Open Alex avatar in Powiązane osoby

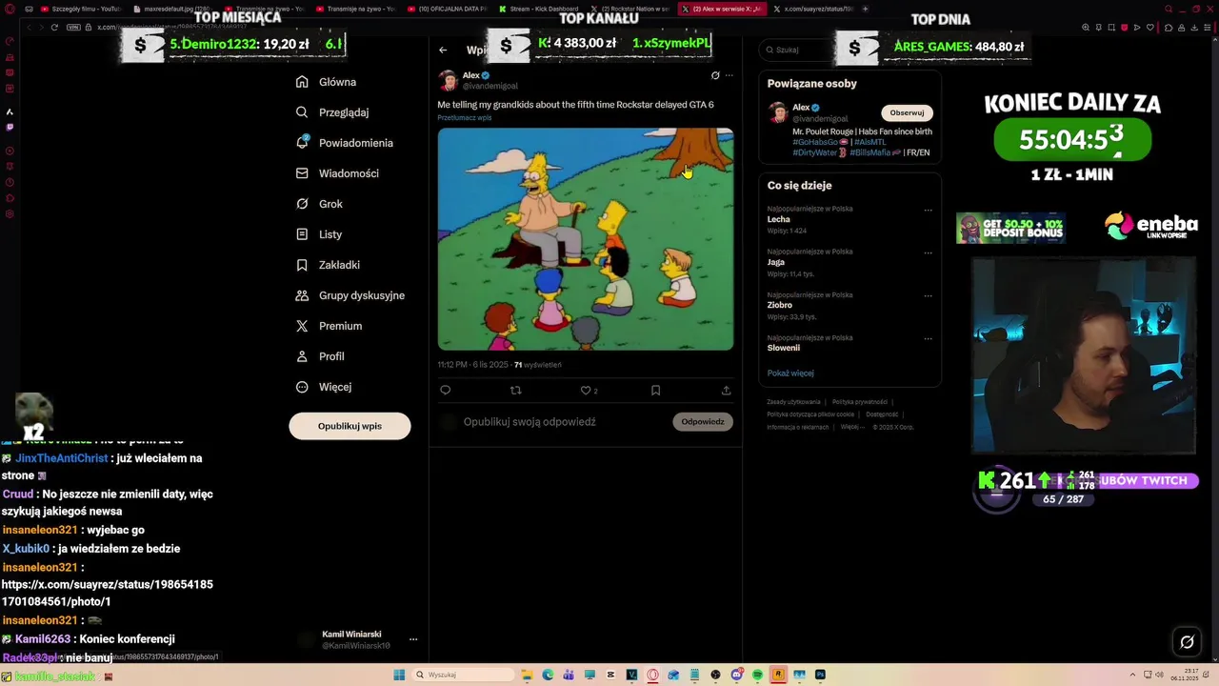(778, 111)
